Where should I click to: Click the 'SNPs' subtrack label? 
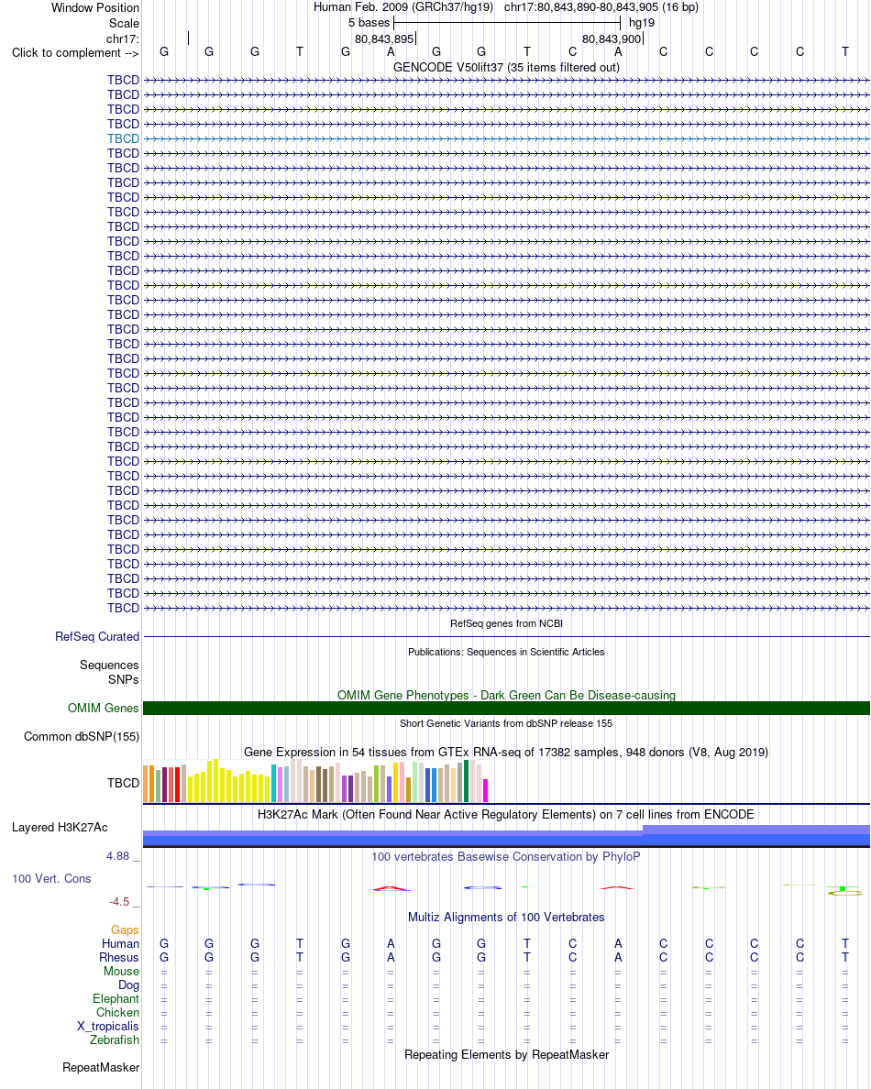pos(124,680)
